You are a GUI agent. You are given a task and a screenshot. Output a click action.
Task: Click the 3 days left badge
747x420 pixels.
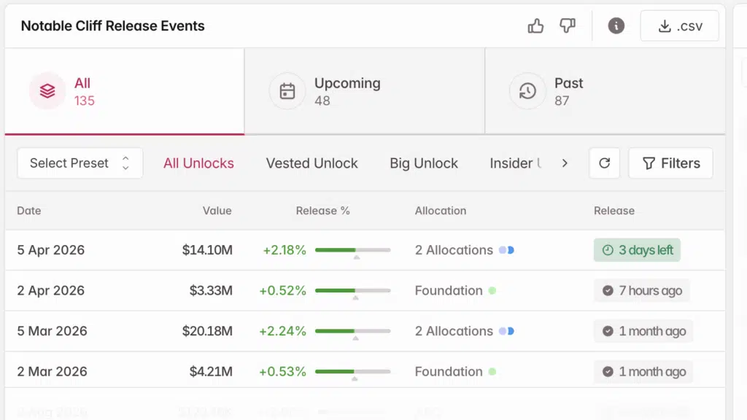click(637, 250)
